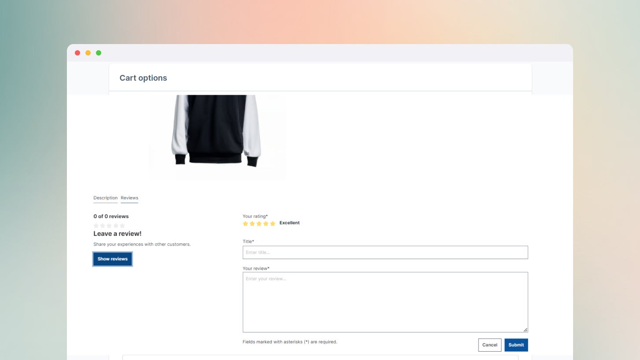
Task: Click the "Your rating*" label
Action: click(x=255, y=216)
